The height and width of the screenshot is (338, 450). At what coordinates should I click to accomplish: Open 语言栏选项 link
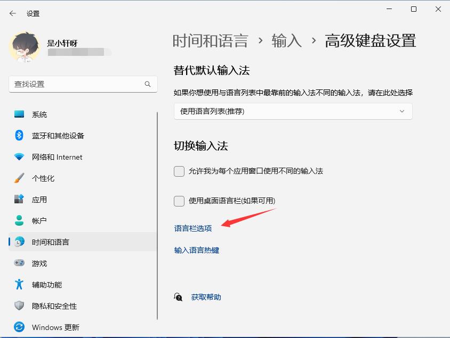point(193,227)
